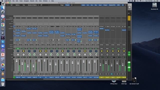Mute the B1 channel

pos(39,74)
